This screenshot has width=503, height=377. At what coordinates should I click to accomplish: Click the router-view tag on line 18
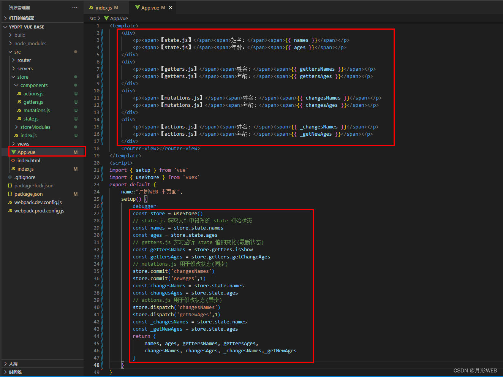tap(160, 149)
